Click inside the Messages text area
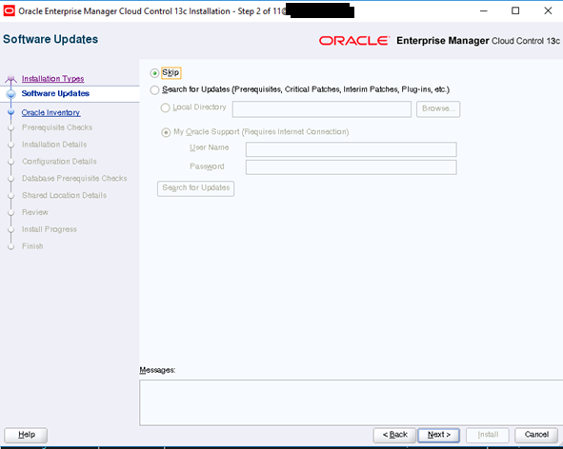Image resolution: width=563 pixels, height=449 pixels. pos(352,402)
